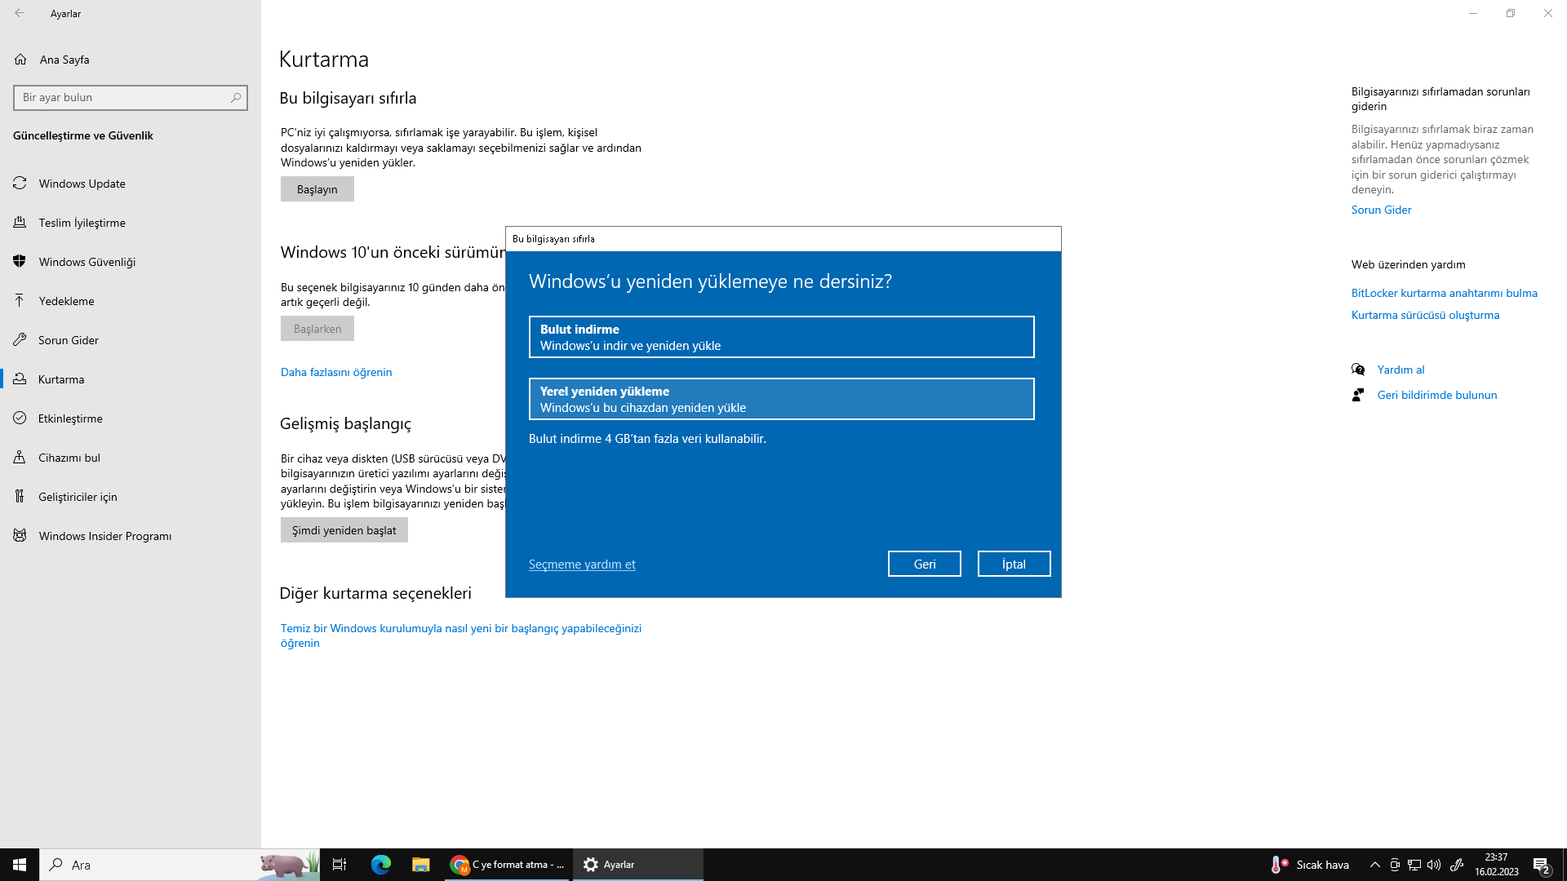Open the Sorun Gider link on right
The height and width of the screenshot is (881, 1567).
pyautogui.click(x=1381, y=210)
